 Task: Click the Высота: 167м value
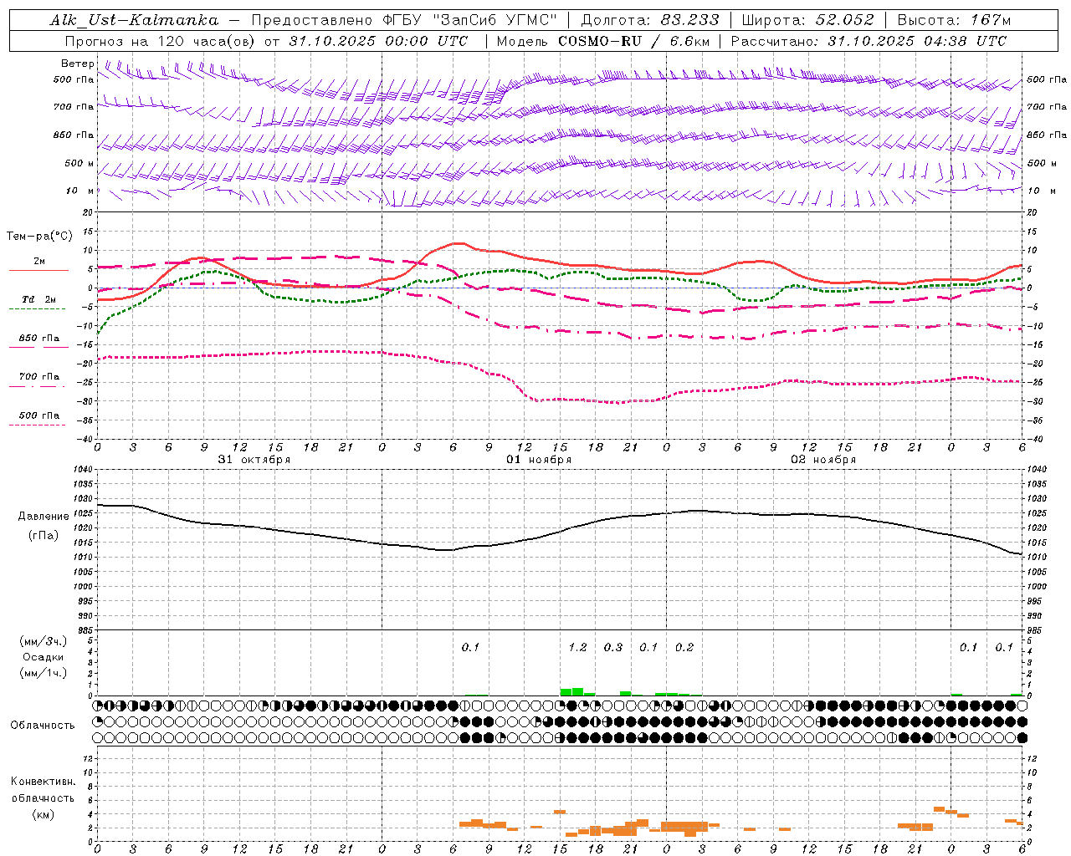click(954, 20)
